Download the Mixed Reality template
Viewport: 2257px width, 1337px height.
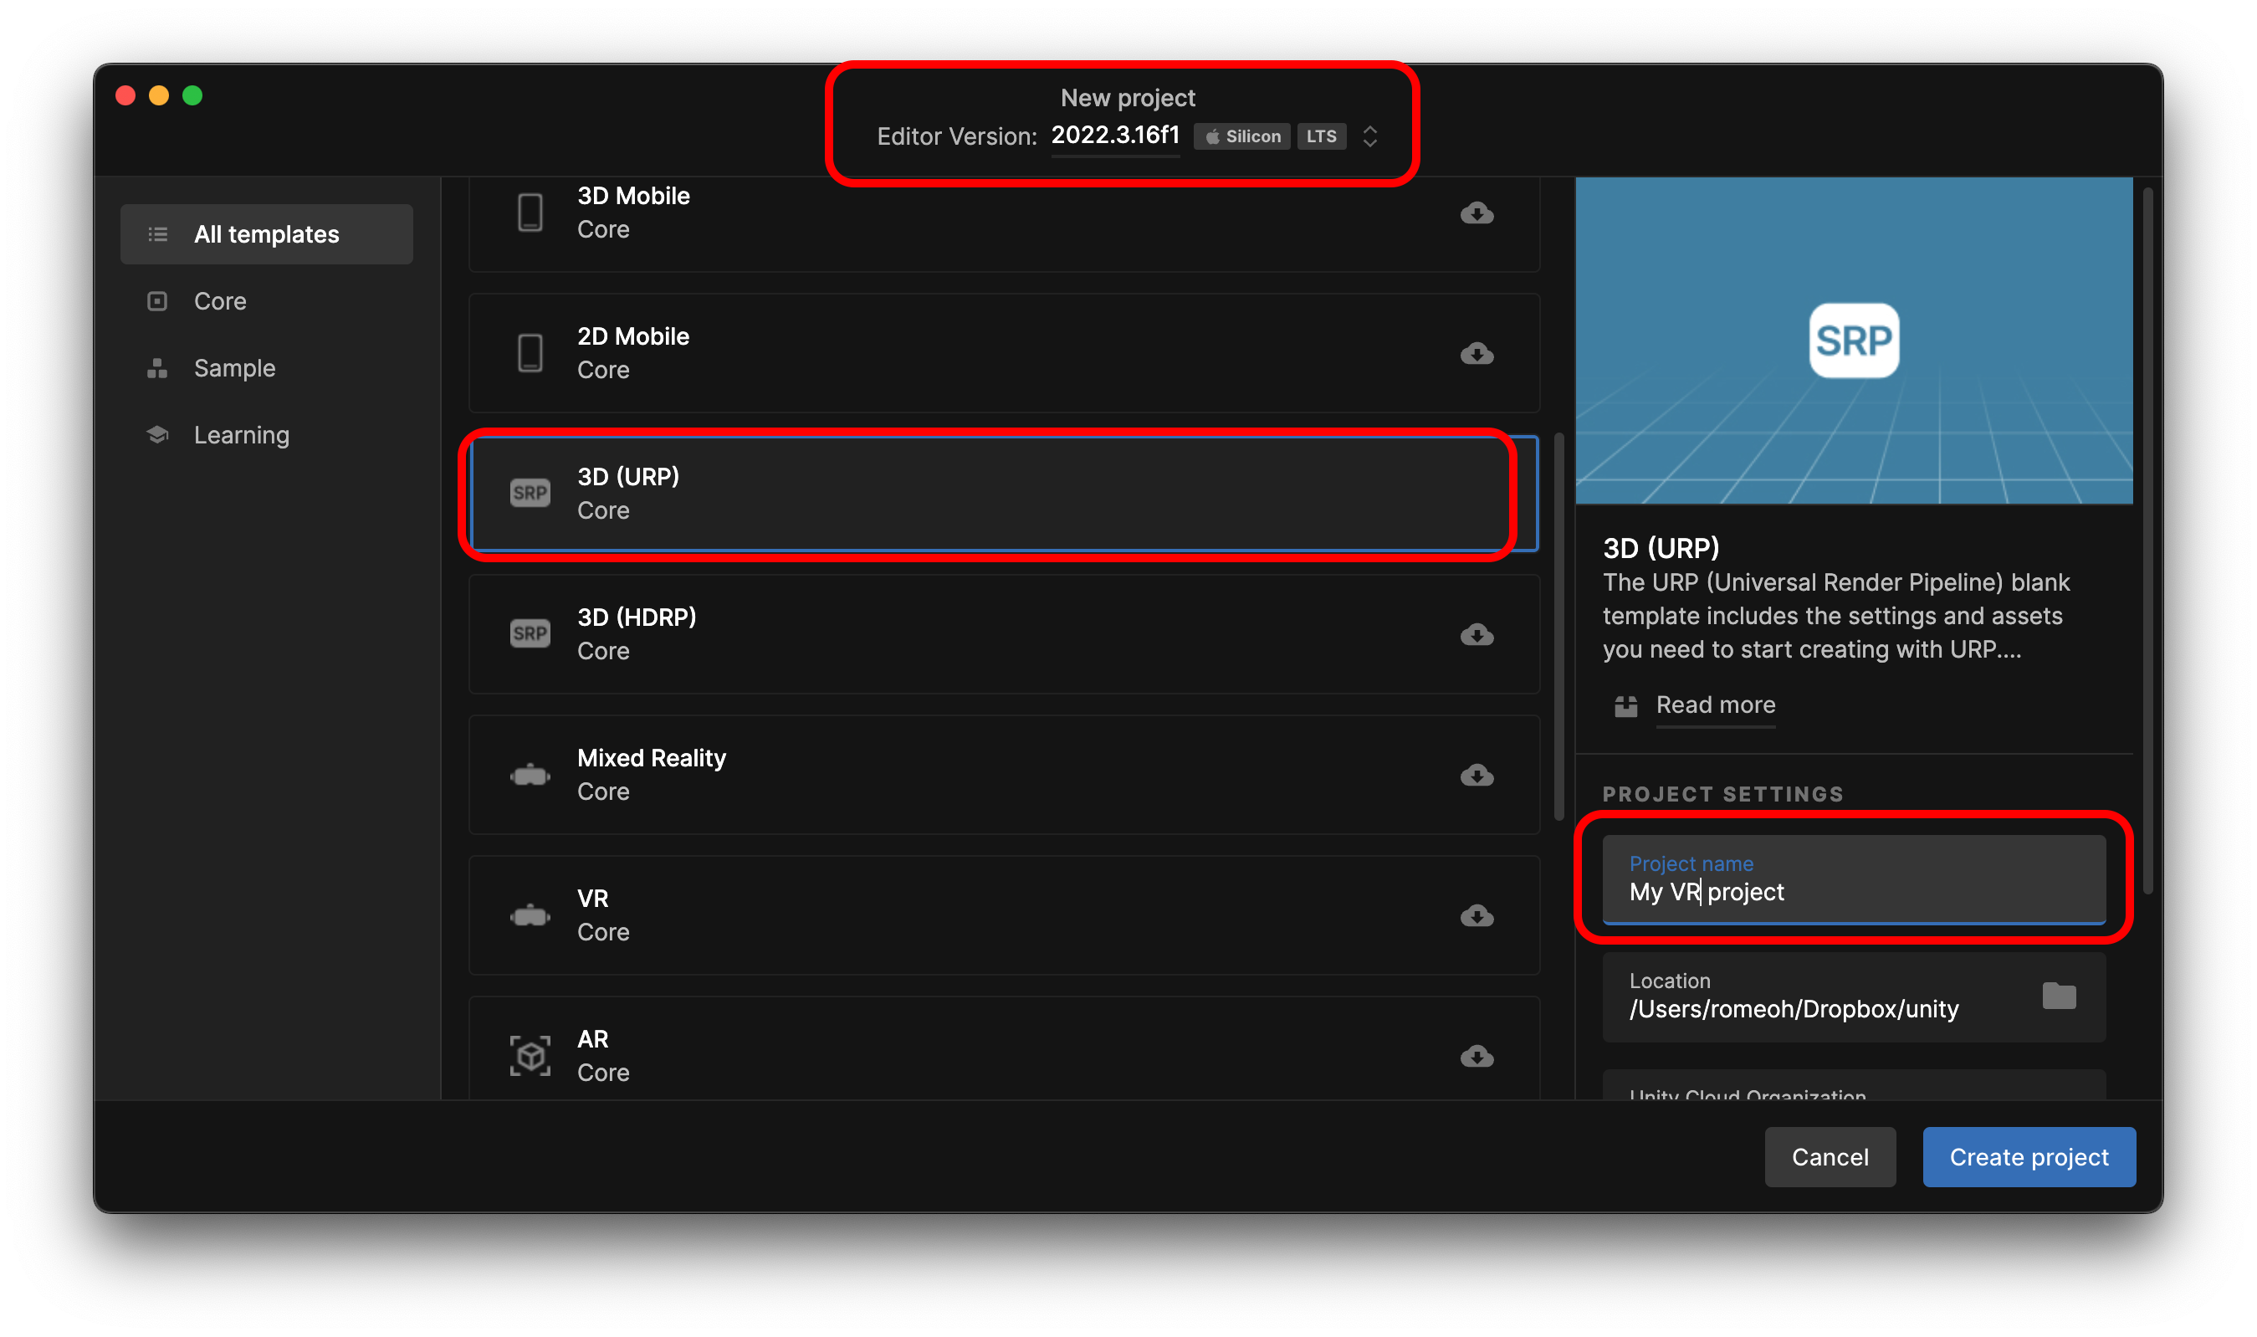click(x=1477, y=775)
